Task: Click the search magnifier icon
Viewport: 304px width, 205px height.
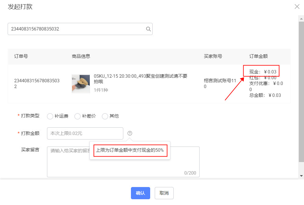Action: [148, 29]
